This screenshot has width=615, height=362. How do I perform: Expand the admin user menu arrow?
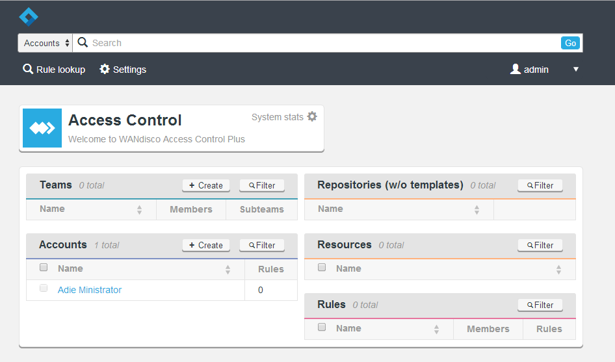[576, 70]
